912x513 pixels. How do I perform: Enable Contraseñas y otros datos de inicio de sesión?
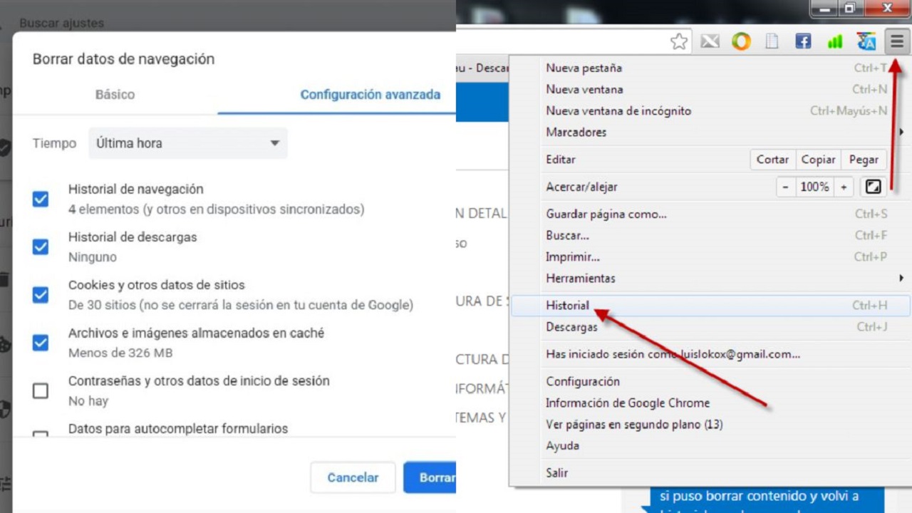click(40, 390)
